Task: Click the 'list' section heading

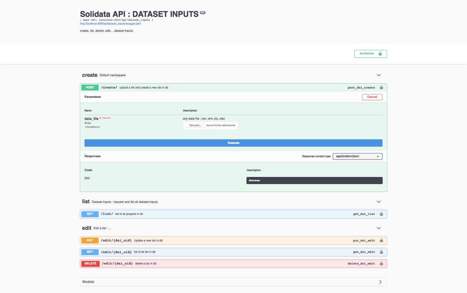Action: point(86,202)
